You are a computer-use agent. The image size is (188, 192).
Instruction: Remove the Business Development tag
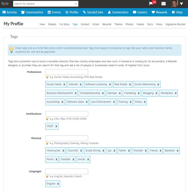click(x=76, y=93)
